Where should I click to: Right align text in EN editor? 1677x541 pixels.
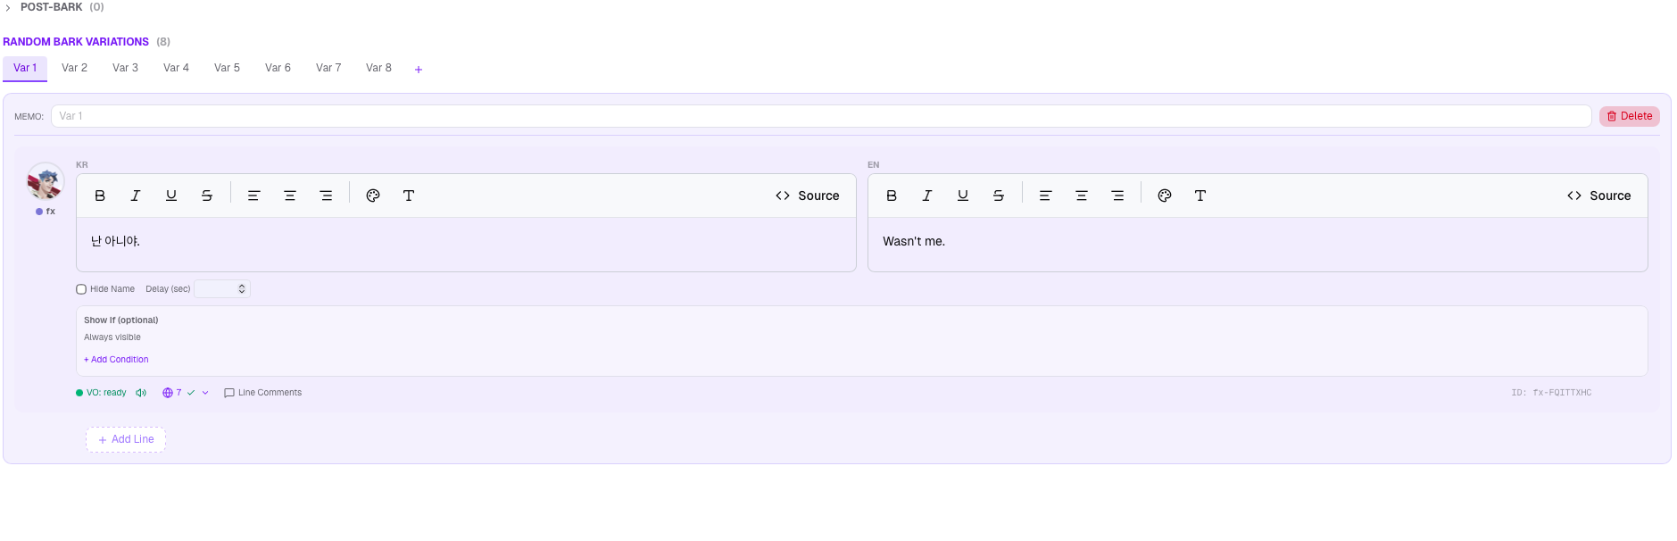(1117, 196)
